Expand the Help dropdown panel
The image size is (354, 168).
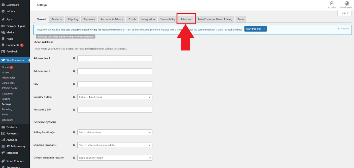[x=344, y=13]
